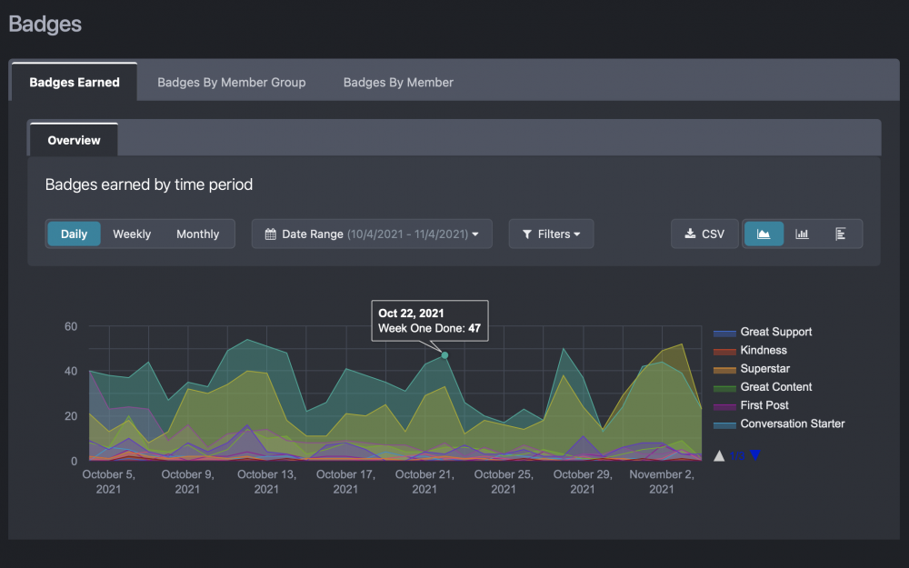Click the Overview tab
This screenshot has height=568, width=909.
[x=74, y=140]
